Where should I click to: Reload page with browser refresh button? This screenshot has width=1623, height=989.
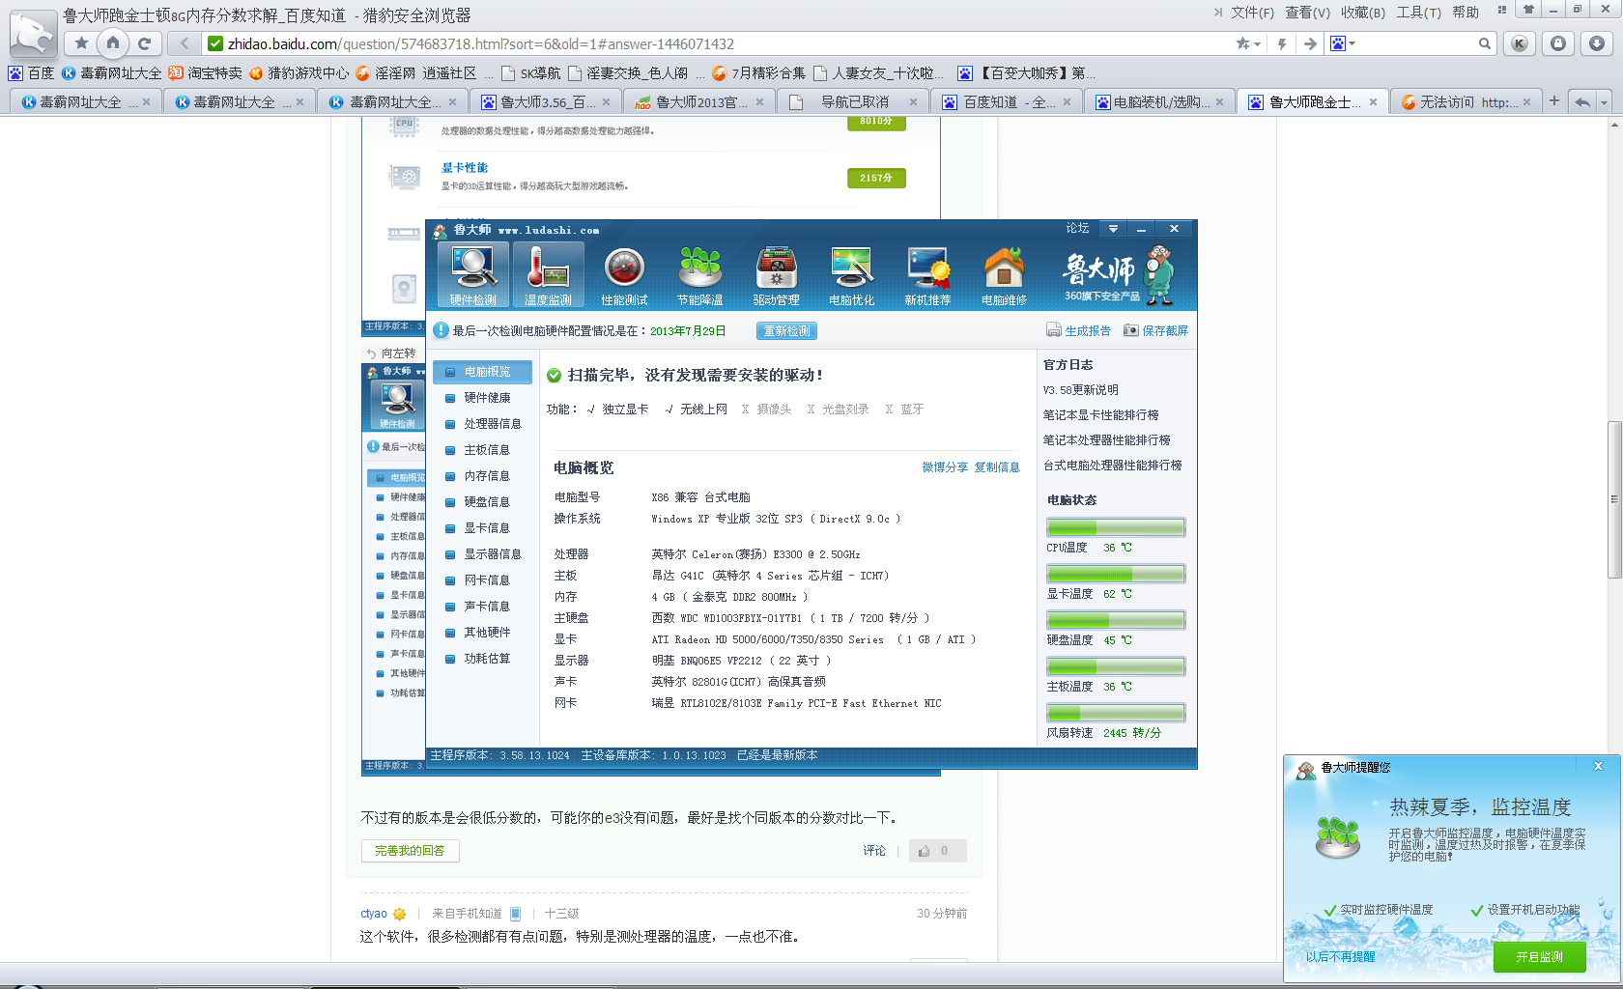(x=144, y=43)
